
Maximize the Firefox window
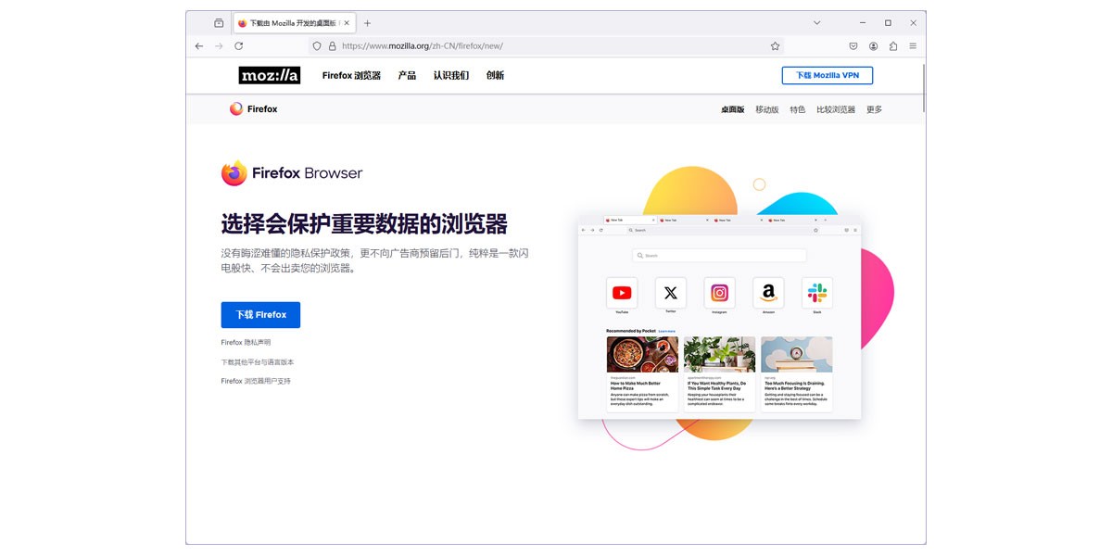pyautogui.click(x=888, y=22)
